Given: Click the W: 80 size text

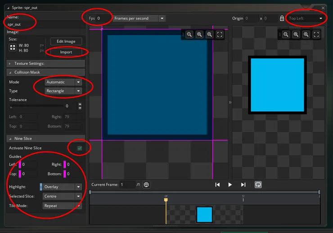Looking at the screenshot, I should [x=23, y=45].
